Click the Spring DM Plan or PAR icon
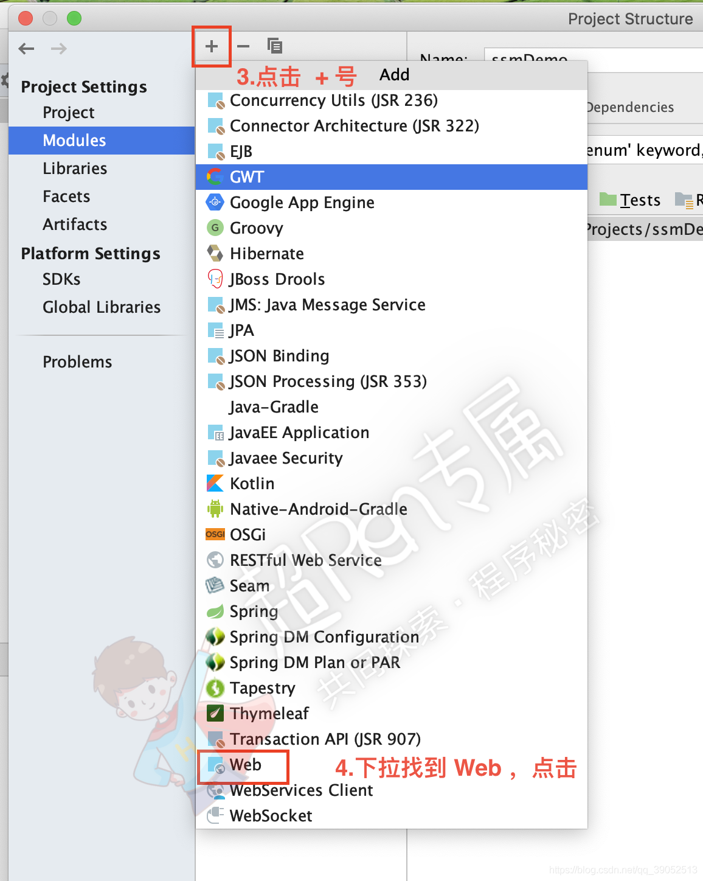The height and width of the screenshot is (881, 703). coord(215,662)
